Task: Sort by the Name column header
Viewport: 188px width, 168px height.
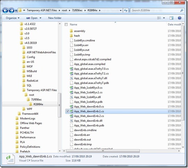Action: (x=73, y=24)
